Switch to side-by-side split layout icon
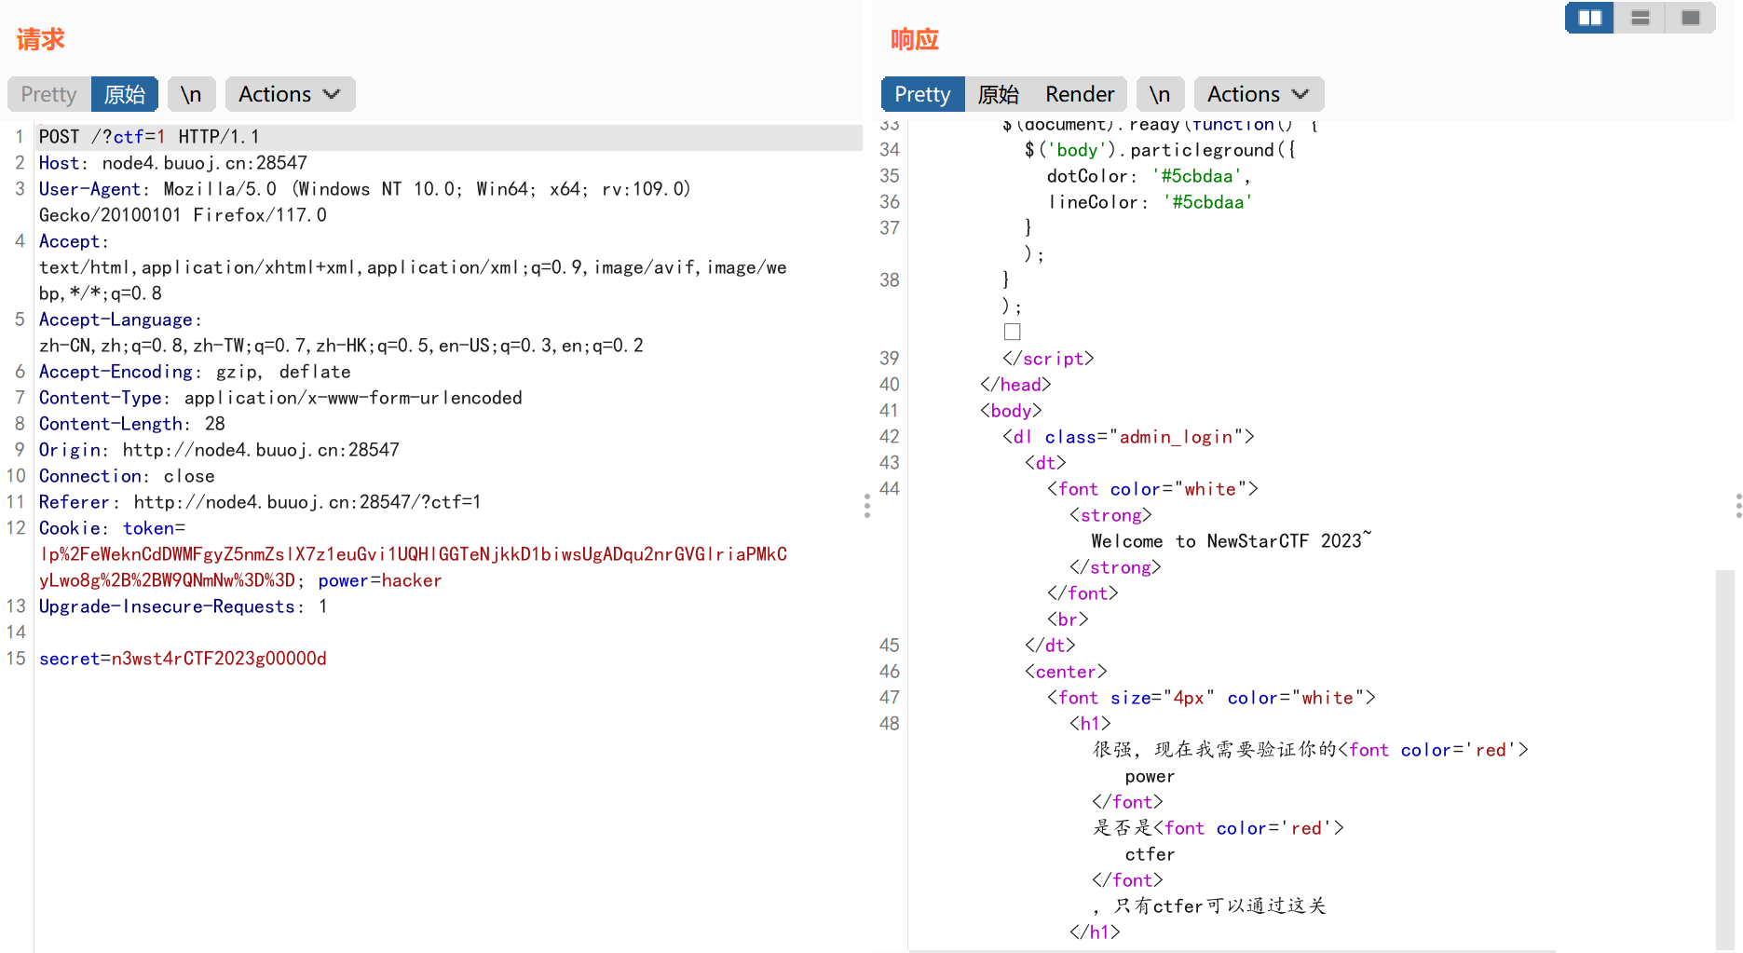 tap(1589, 18)
